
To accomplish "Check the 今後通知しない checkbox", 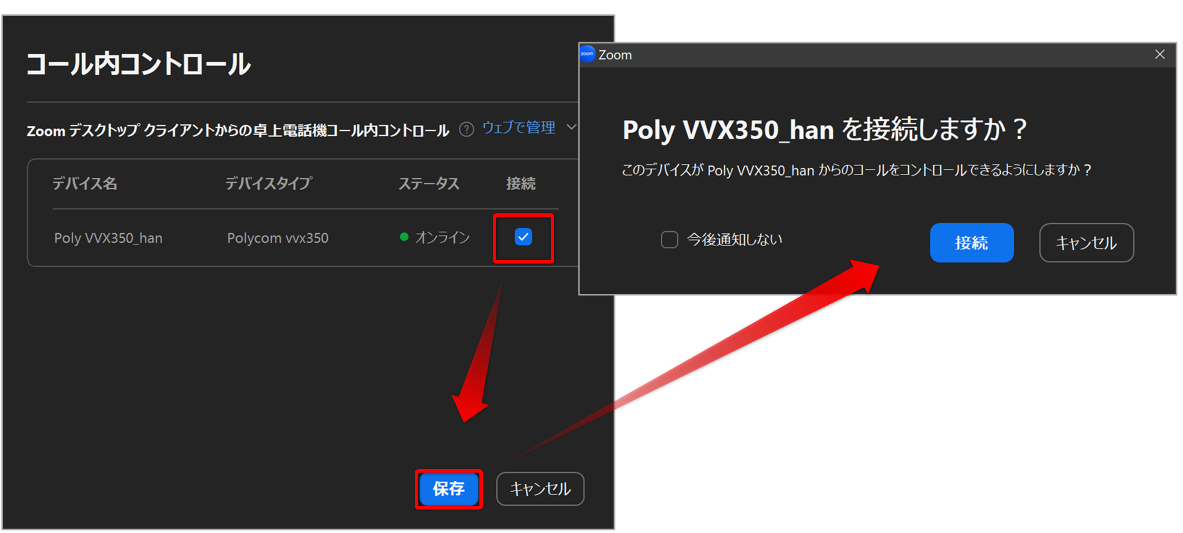I will click(669, 239).
